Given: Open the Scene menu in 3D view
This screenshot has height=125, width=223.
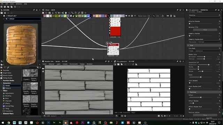Looking at the screenshot, I should click(45, 64).
